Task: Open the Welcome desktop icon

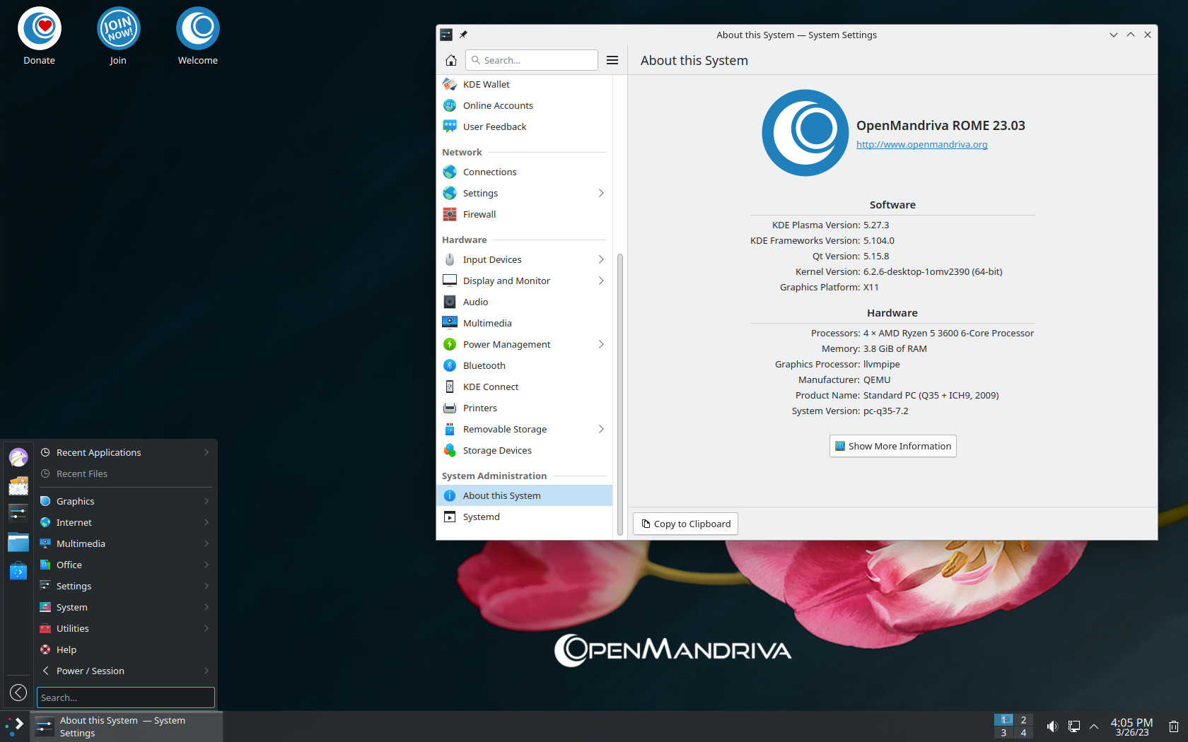Action: (x=197, y=36)
